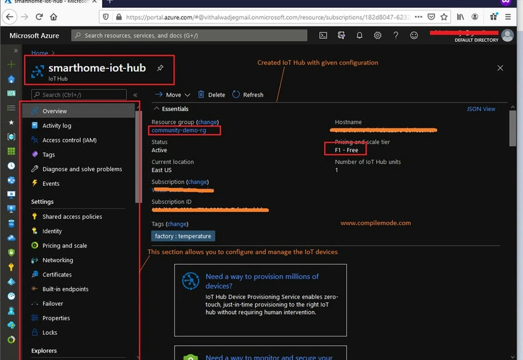Open Access control (IAM)
The height and width of the screenshot is (360, 523).
click(70, 140)
